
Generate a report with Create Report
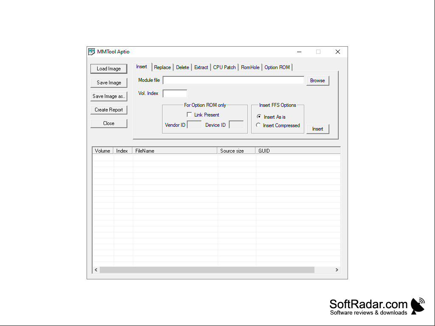click(109, 110)
